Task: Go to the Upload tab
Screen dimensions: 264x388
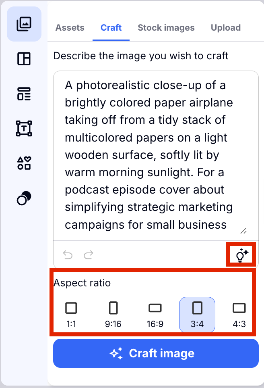Action: (226, 28)
